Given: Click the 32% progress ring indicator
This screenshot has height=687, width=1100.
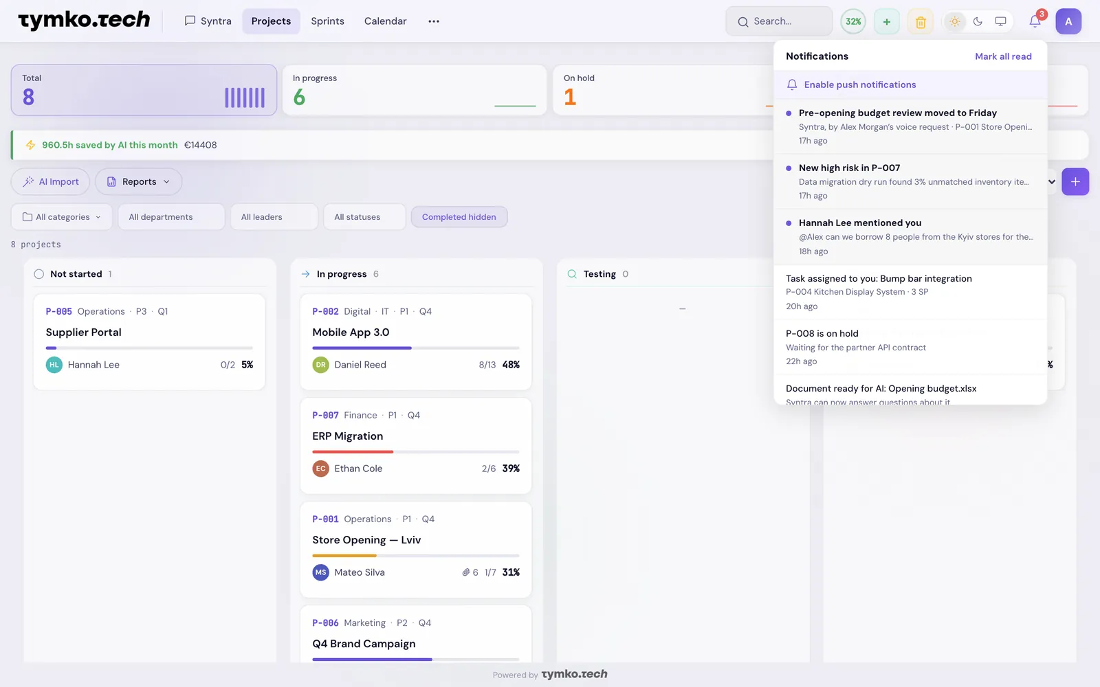Looking at the screenshot, I should click(853, 21).
